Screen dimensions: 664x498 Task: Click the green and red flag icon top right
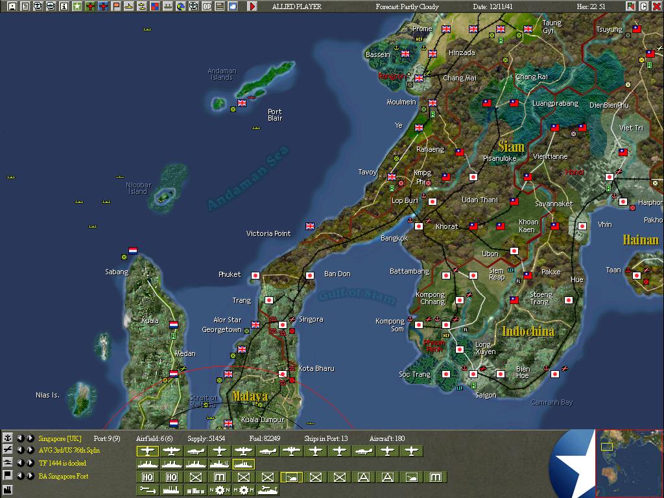(x=630, y=6)
